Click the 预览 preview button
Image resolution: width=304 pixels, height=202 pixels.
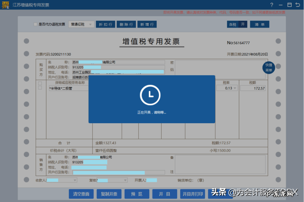137,194
